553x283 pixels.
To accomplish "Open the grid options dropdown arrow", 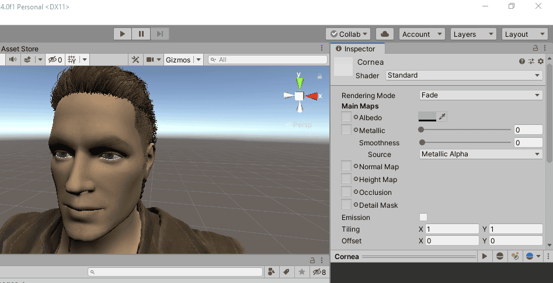I will pos(85,60).
